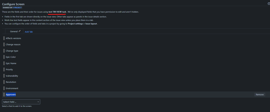Image resolution: width=270 pixels, height=112 pixels.
Task: Grab the drag handle for Change reason
Action: pyautogui.click(x=4, y=44)
